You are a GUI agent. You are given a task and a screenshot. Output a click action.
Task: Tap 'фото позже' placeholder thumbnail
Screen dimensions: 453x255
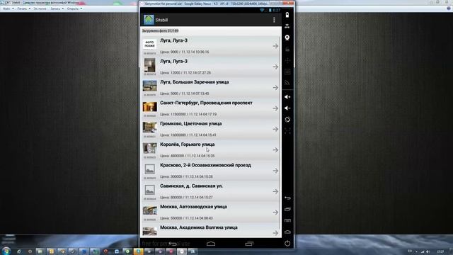[x=149, y=44]
